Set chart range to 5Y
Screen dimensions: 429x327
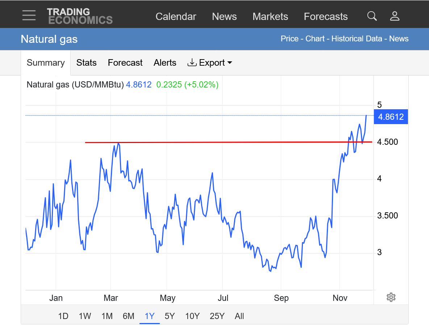(x=170, y=316)
